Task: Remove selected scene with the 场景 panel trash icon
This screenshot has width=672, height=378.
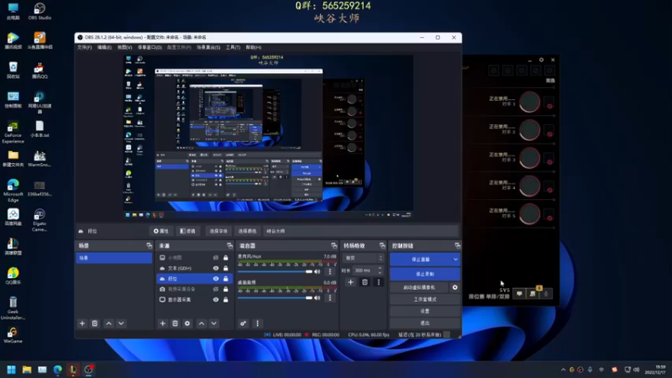Action: (x=95, y=323)
